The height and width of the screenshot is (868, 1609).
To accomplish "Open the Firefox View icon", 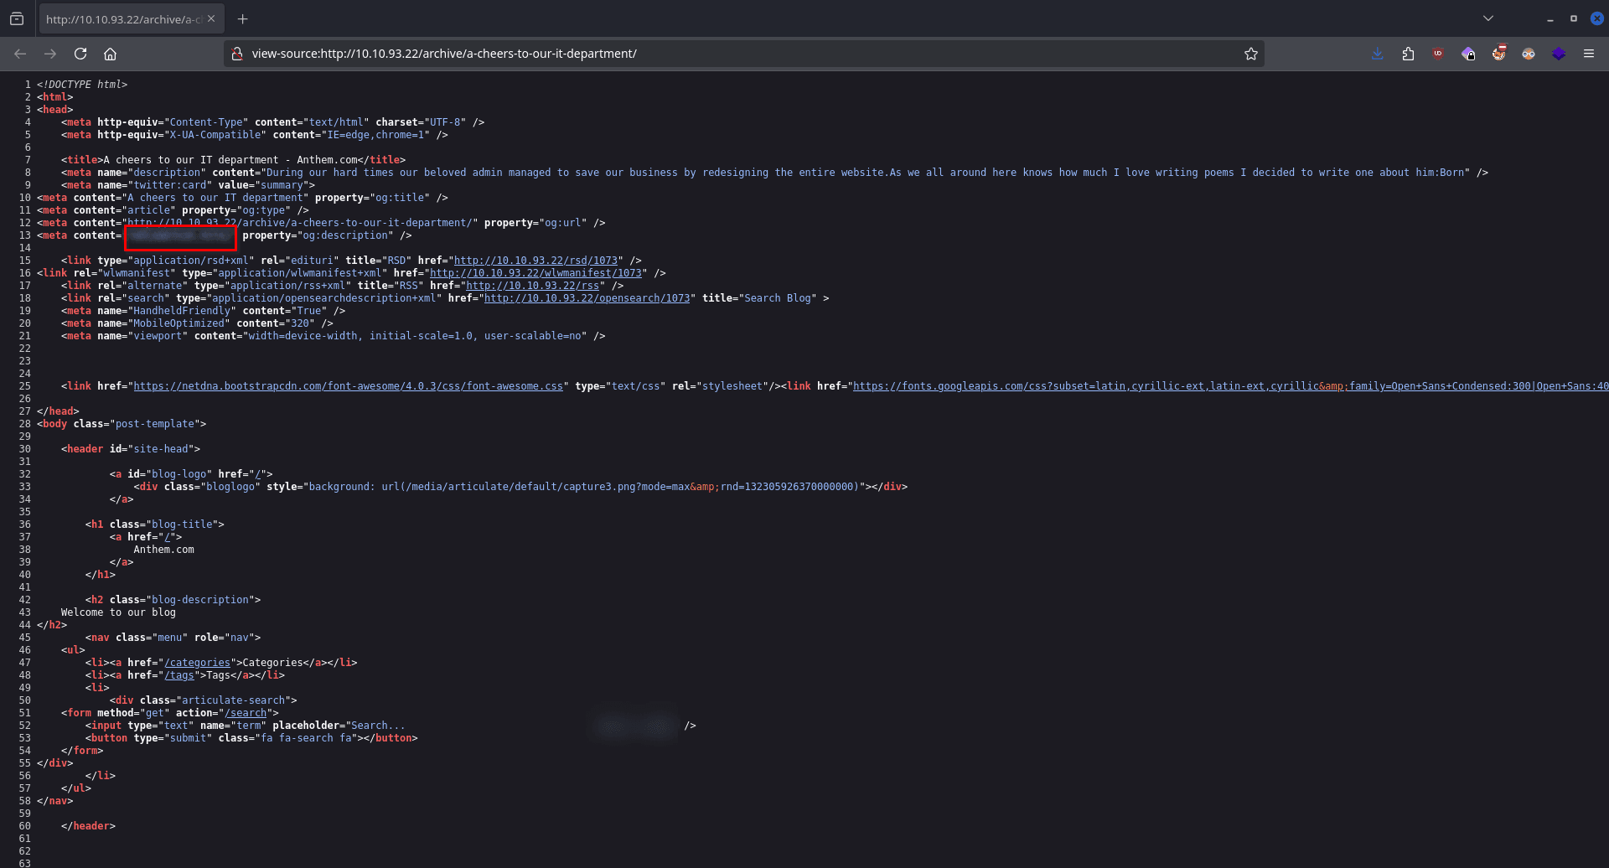I will [17, 18].
